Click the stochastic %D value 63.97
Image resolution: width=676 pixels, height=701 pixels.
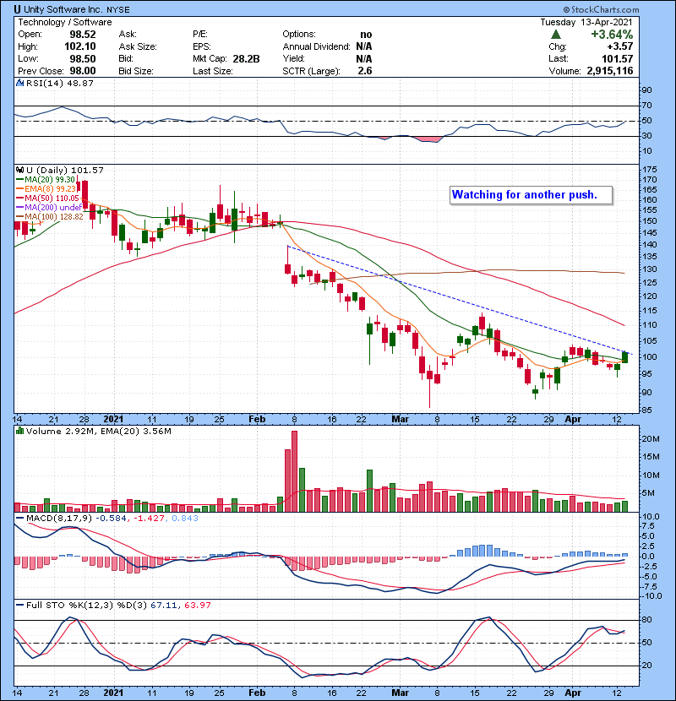[x=197, y=605]
